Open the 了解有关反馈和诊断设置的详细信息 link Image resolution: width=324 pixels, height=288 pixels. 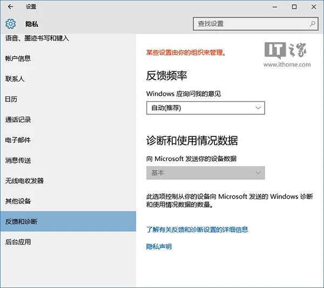[197, 230]
